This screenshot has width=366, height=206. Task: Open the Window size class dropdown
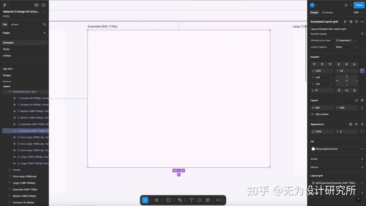(x=346, y=40)
